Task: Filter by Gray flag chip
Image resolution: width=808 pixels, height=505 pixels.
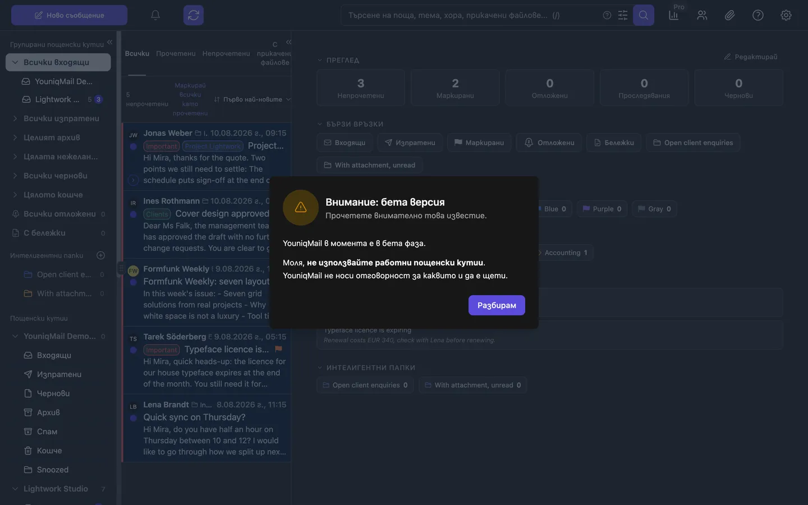Action: pyautogui.click(x=654, y=209)
